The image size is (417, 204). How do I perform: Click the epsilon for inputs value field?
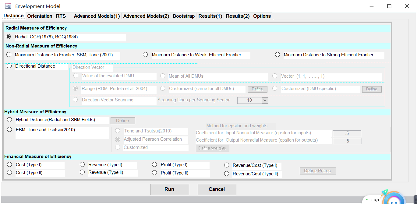click(x=347, y=133)
